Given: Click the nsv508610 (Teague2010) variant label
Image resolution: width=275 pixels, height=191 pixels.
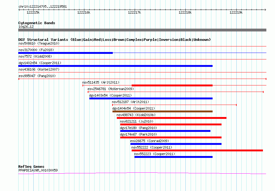Looking at the screenshot, I should tap(39, 43).
